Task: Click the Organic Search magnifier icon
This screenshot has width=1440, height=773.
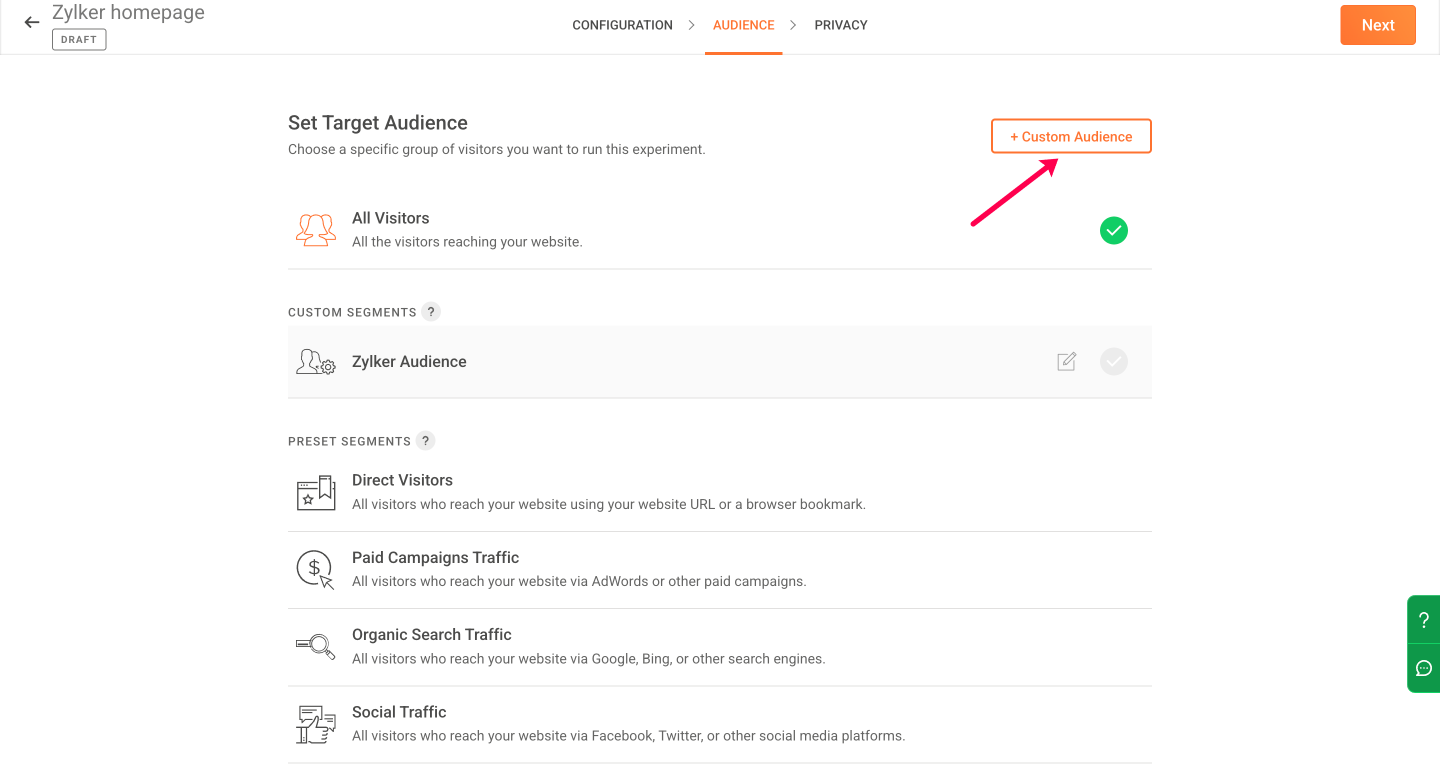Action: [x=315, y=646]
